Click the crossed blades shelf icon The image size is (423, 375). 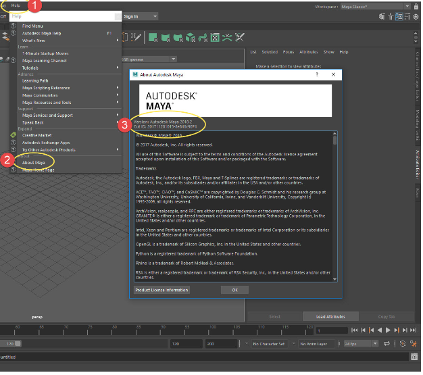[240, 38]
